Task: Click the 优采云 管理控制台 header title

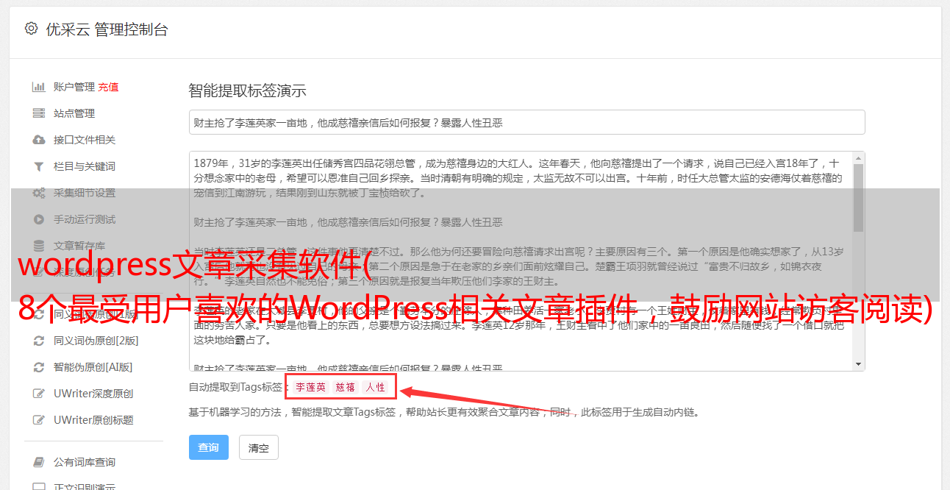Action: (x=107, y=29)
